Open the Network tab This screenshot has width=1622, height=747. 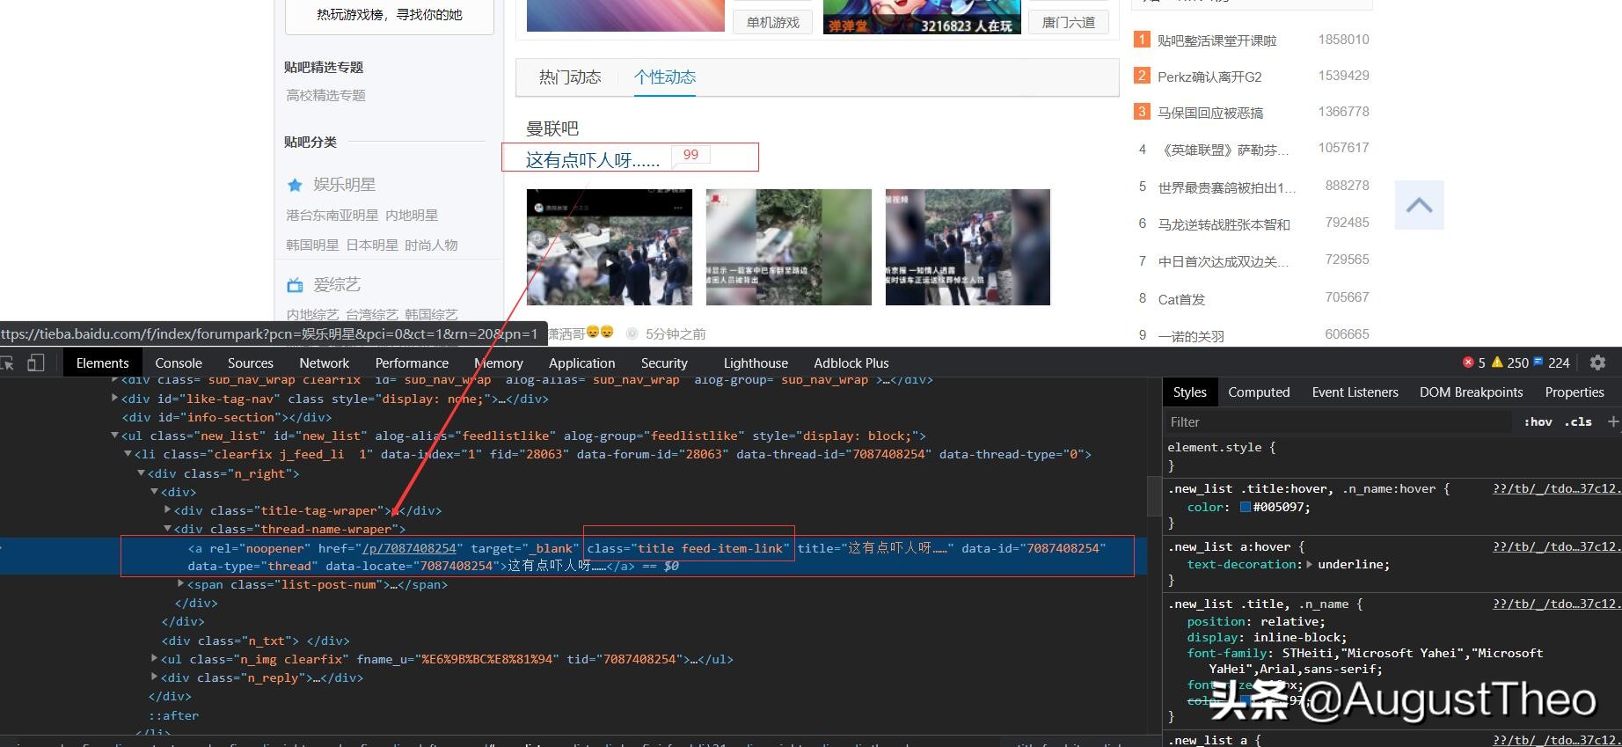[x=325, y=363]
